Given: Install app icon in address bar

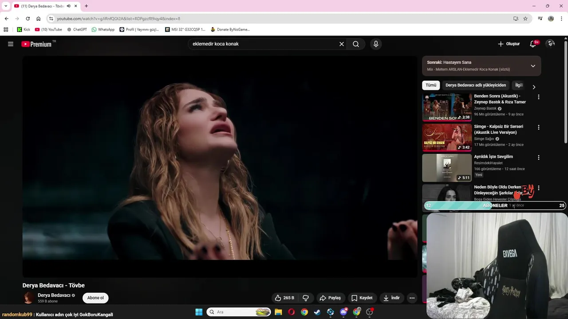Looking at the screenshot, I should point(516,19).
